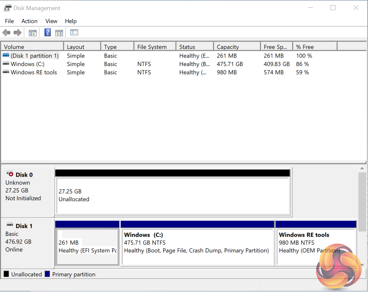
Task: Open the Help menu
Action: pyautogui.click(x=71, y=21)
